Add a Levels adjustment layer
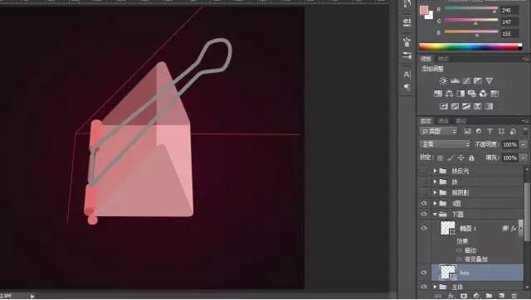This screenshot has height=300, width=531. (x=455, y=80)
